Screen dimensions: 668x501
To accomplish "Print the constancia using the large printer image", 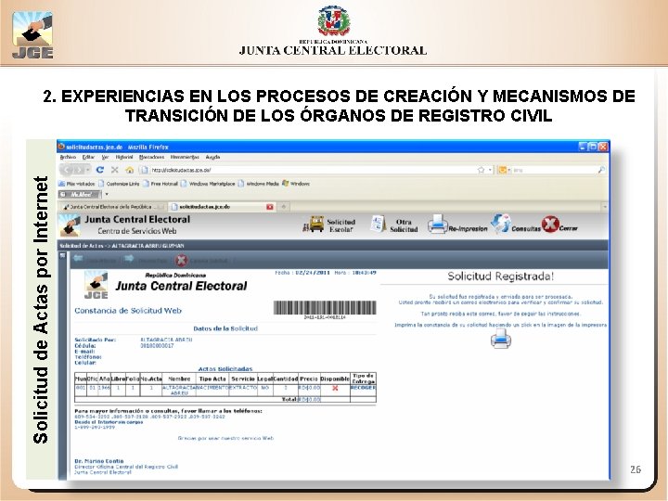I will click(x=501, y=339).
